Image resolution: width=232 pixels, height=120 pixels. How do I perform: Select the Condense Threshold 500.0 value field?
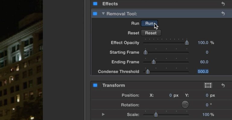click(x=203, y=72)
